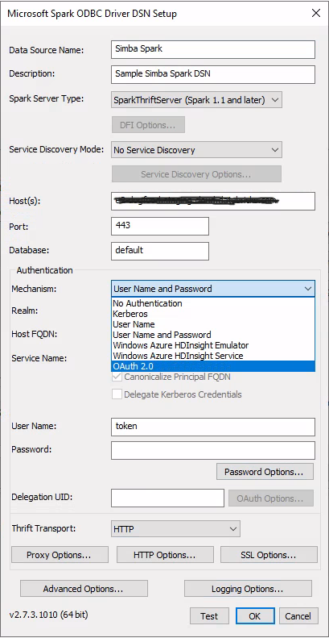Close the DSN Setup dialog window
This screenshot has height=638, width=329.
pos(316,14)
